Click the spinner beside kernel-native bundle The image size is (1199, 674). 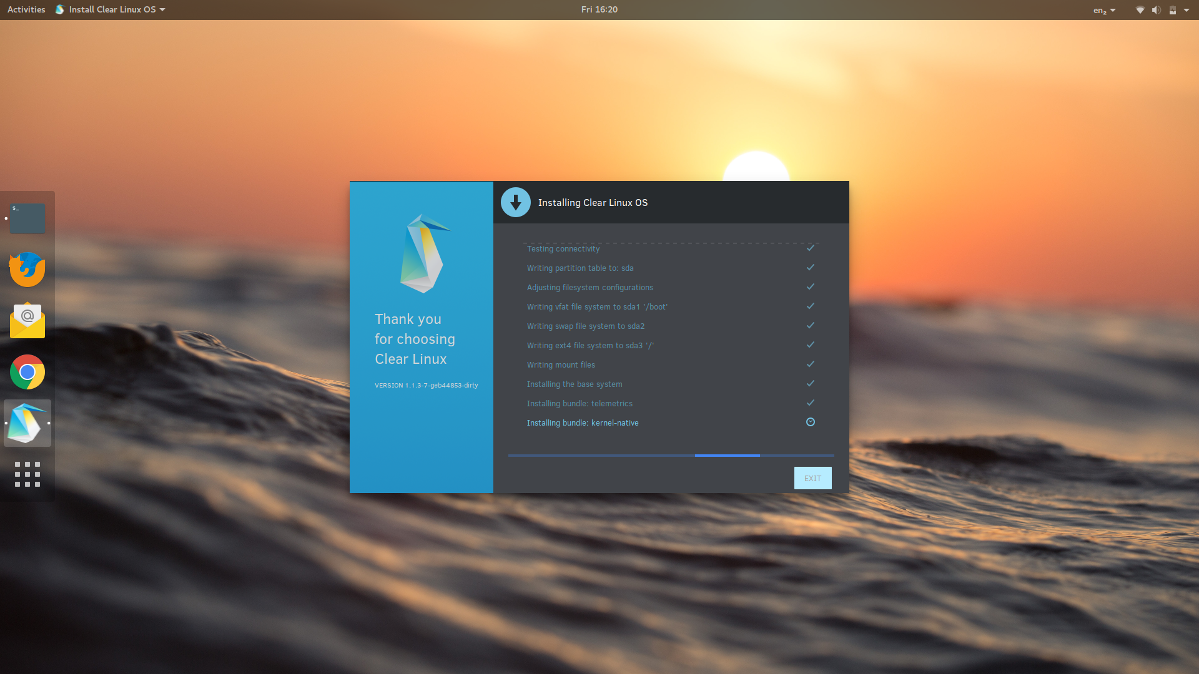pyautogui.click(x=811, y=422)
